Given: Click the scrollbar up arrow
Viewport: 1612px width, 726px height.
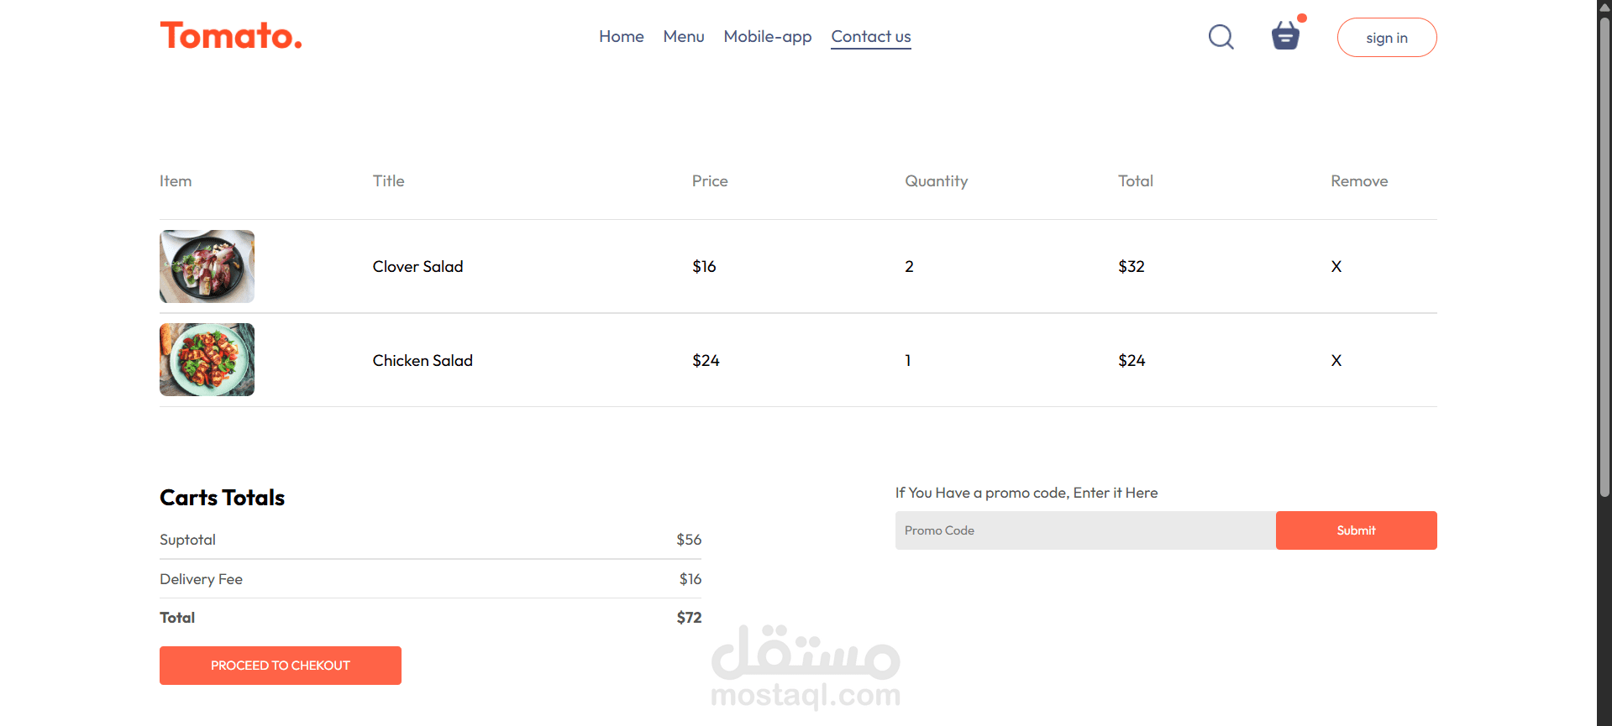Looking at the screenshot, I should (1604, 7).
